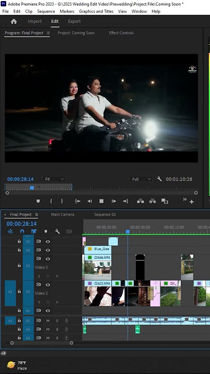This screenshot has width=210, height=374.
Task: Go to Out point button
Action: click(125, 202)
